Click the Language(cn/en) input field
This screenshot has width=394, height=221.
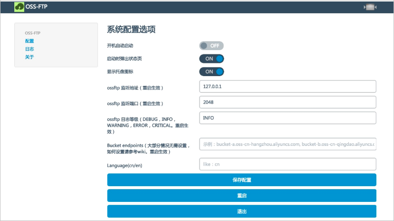[x=288, y=164]
